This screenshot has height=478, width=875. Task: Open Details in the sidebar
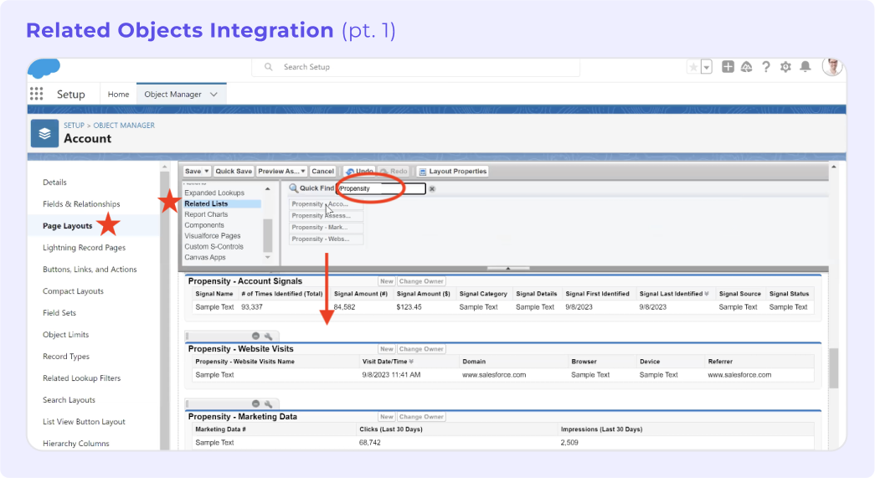coord(54,182)
